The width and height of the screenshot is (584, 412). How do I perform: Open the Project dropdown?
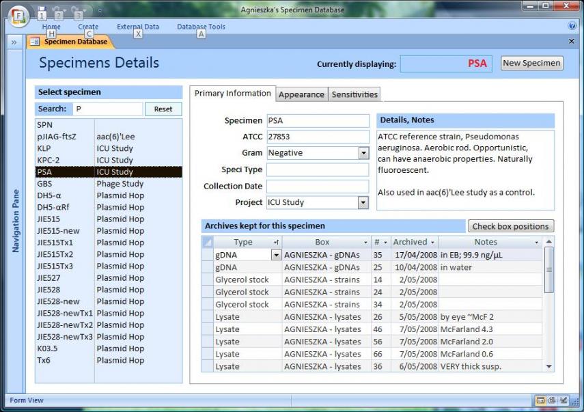click(363, 202)
